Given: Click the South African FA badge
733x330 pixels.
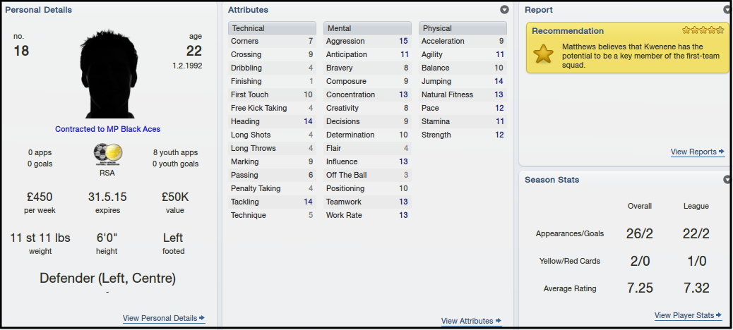Looking at the screenshot, I should coord(107,154).
